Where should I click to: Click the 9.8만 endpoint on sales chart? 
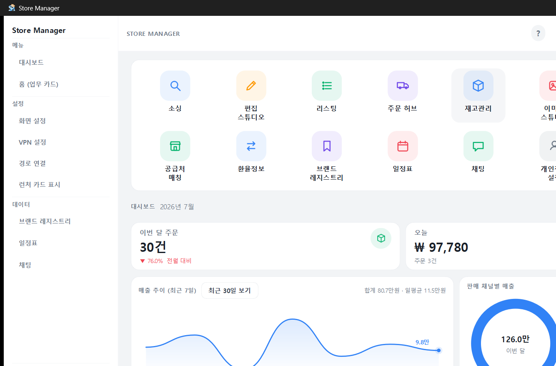click(439, 351)
